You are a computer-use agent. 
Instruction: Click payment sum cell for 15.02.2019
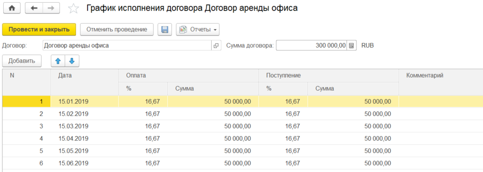point(213,114)
